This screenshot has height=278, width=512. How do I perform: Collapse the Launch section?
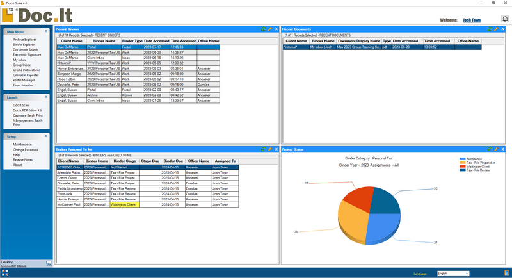point(45,97)
